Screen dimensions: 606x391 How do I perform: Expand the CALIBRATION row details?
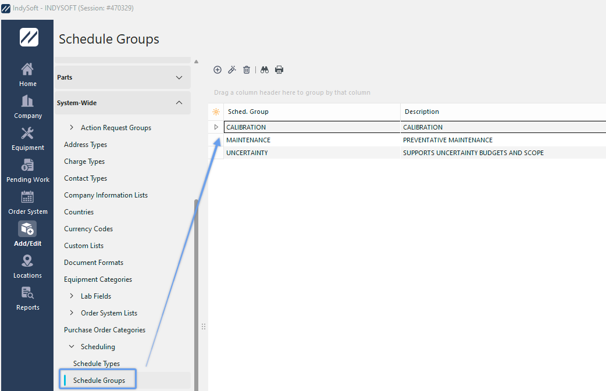(x=216, y=127)
